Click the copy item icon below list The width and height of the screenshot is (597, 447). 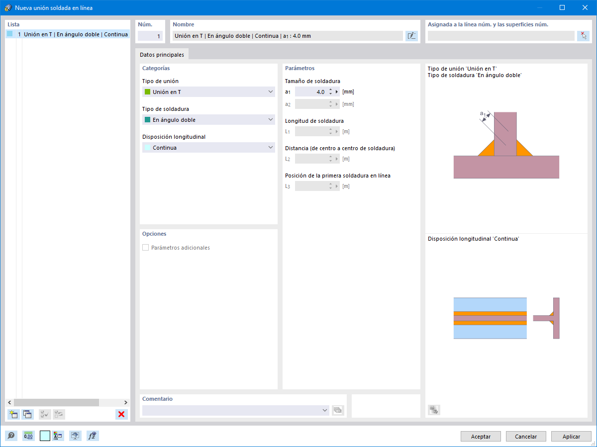27,414
